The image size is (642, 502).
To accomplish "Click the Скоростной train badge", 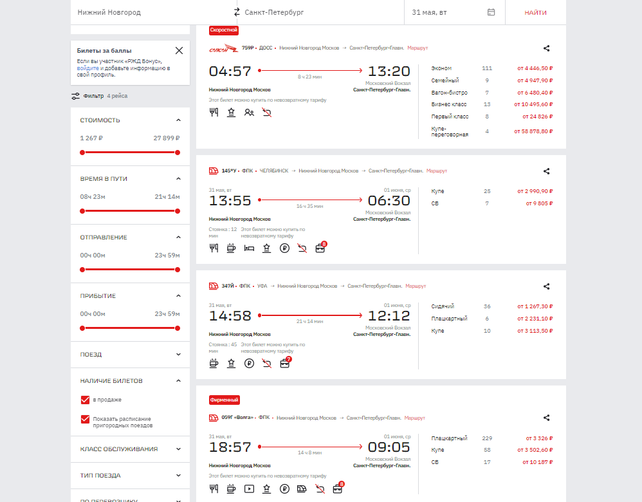I will (224, 30).
